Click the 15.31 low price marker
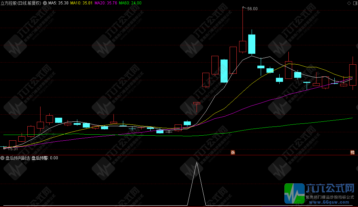Screen dimensions: 358x207 13,148
